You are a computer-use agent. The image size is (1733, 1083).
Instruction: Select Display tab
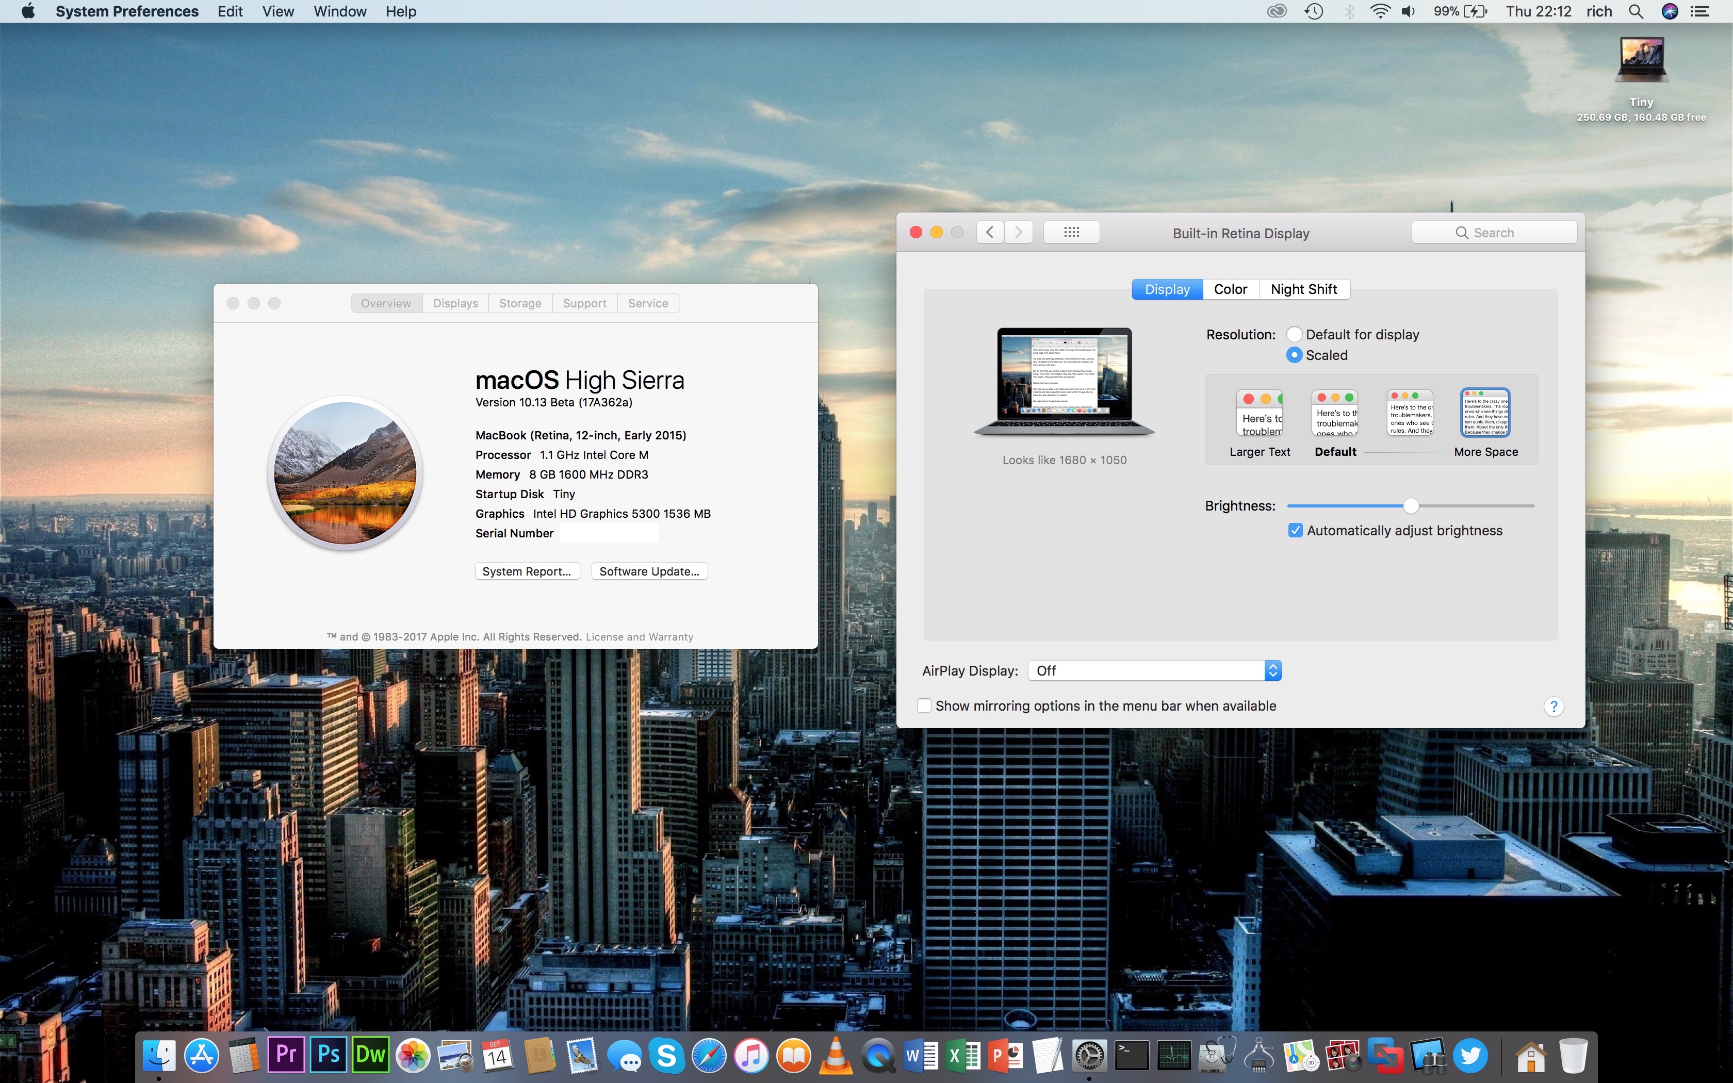(1167, 289)
